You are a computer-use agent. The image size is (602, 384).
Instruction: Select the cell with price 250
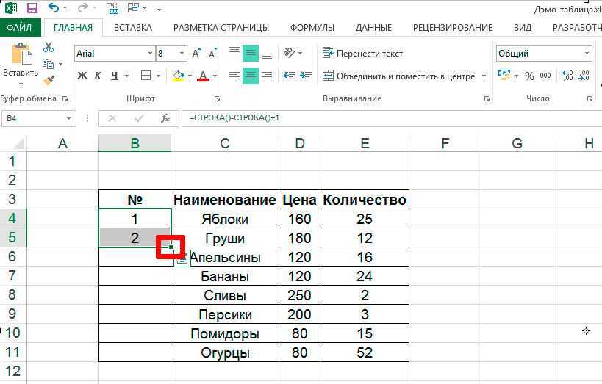[x=299, y=295]
